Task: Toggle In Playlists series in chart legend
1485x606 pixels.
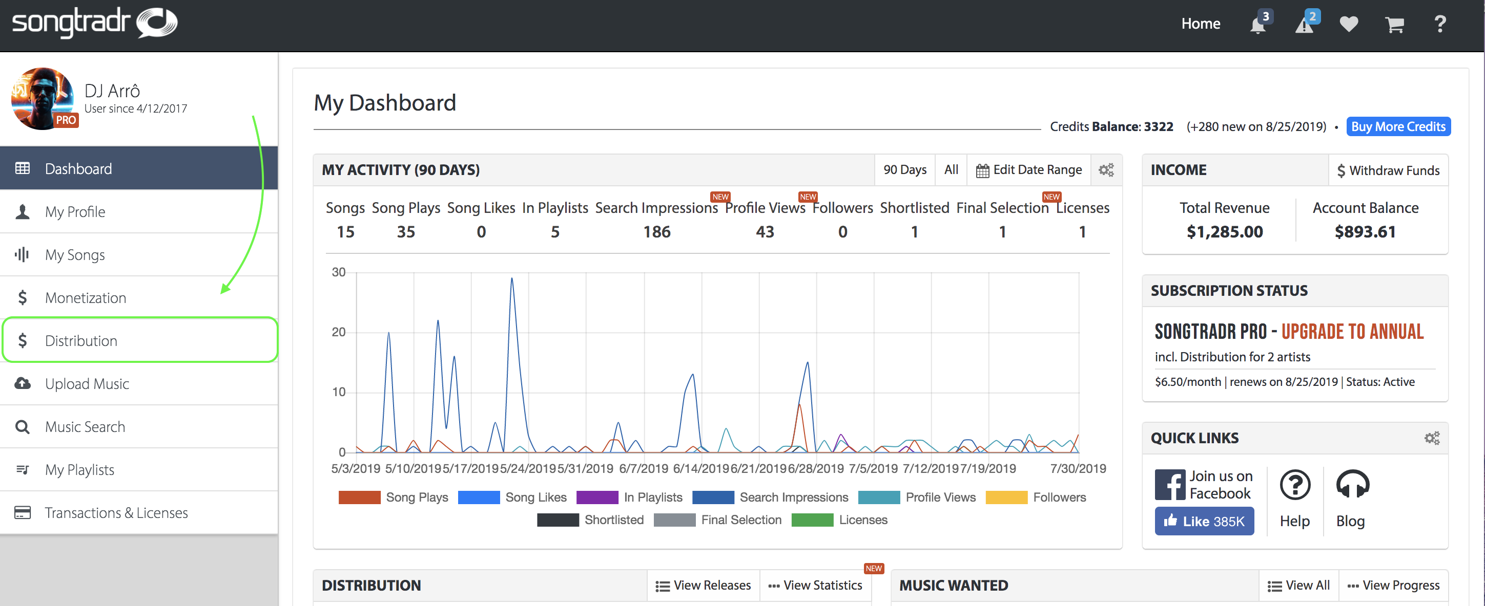Action: (629, 497)
